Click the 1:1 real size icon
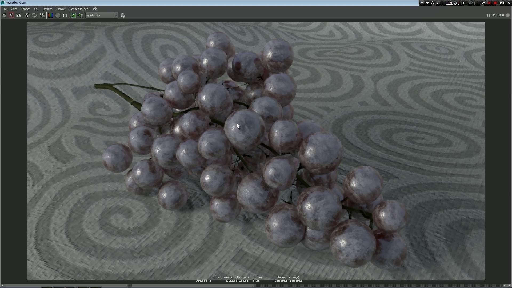This screenshot has width=512, height=288. point(65,15)
